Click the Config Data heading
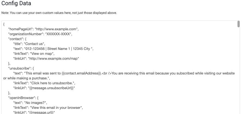 (16, 4)
